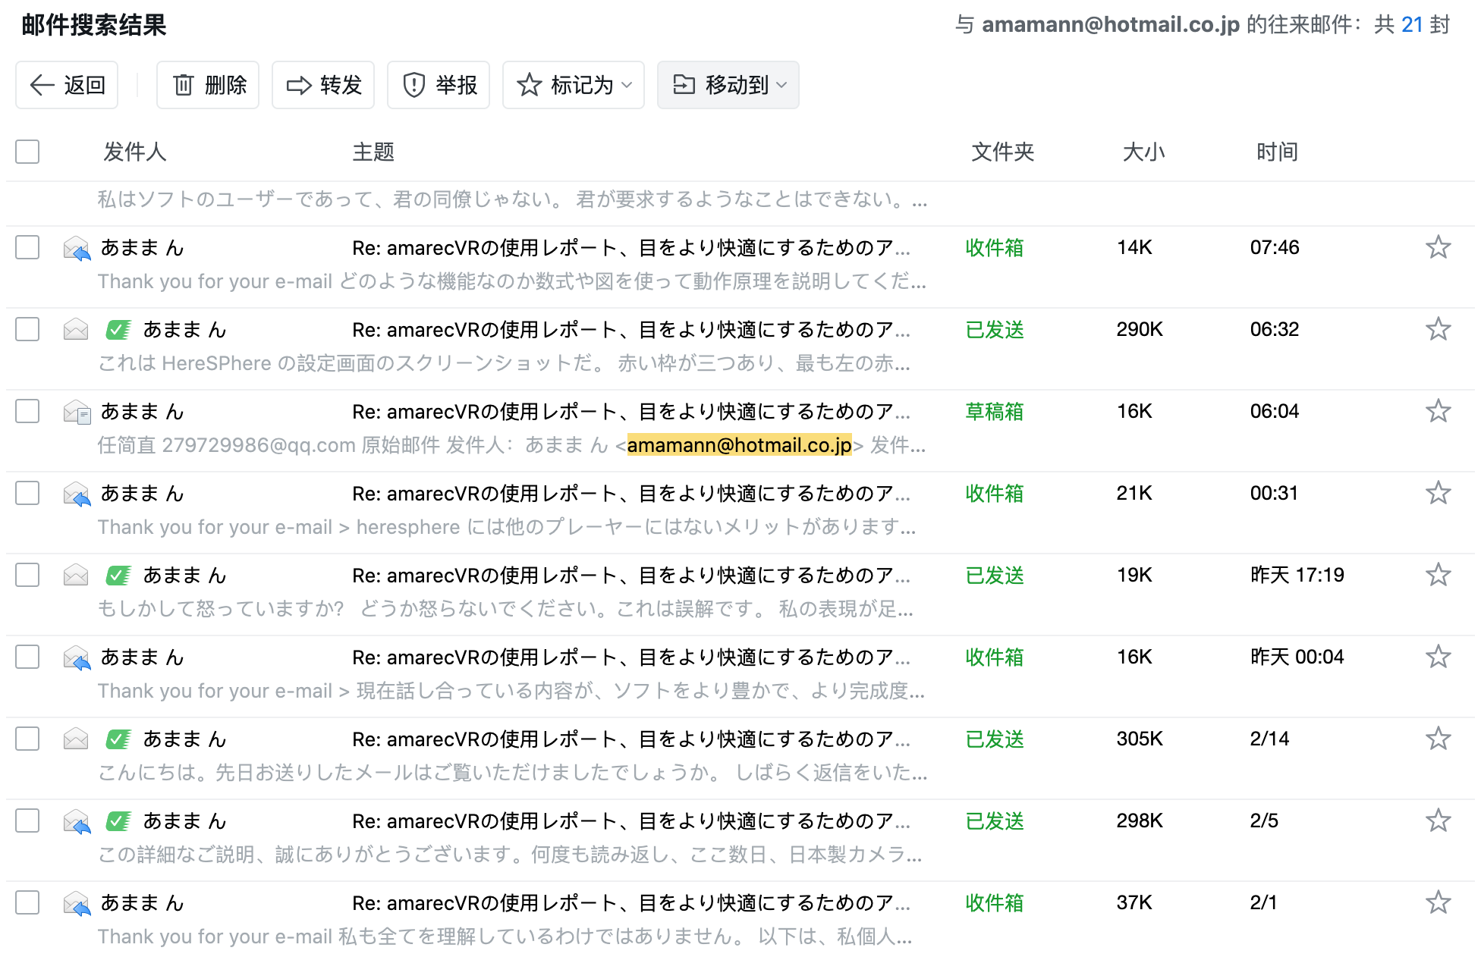Star the email received at 00:31
Viewport: 1481px width, 957px height.
tap(1438, 493)
